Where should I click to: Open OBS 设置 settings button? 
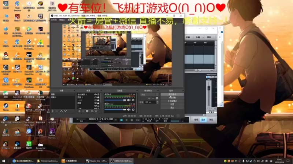[x=172, y=105]
